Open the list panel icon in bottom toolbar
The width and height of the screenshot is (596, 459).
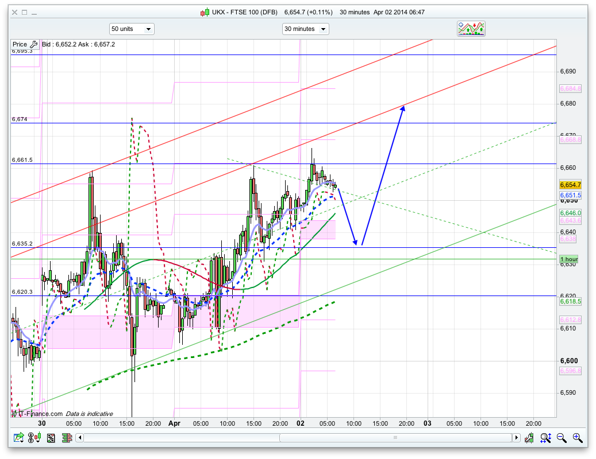click(51, 438)
